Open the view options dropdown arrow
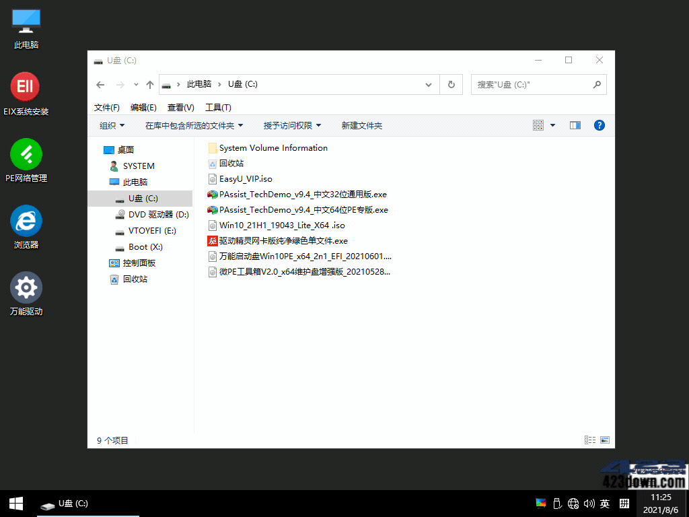This screenshot has height=517, width=689. click(553, 125)
